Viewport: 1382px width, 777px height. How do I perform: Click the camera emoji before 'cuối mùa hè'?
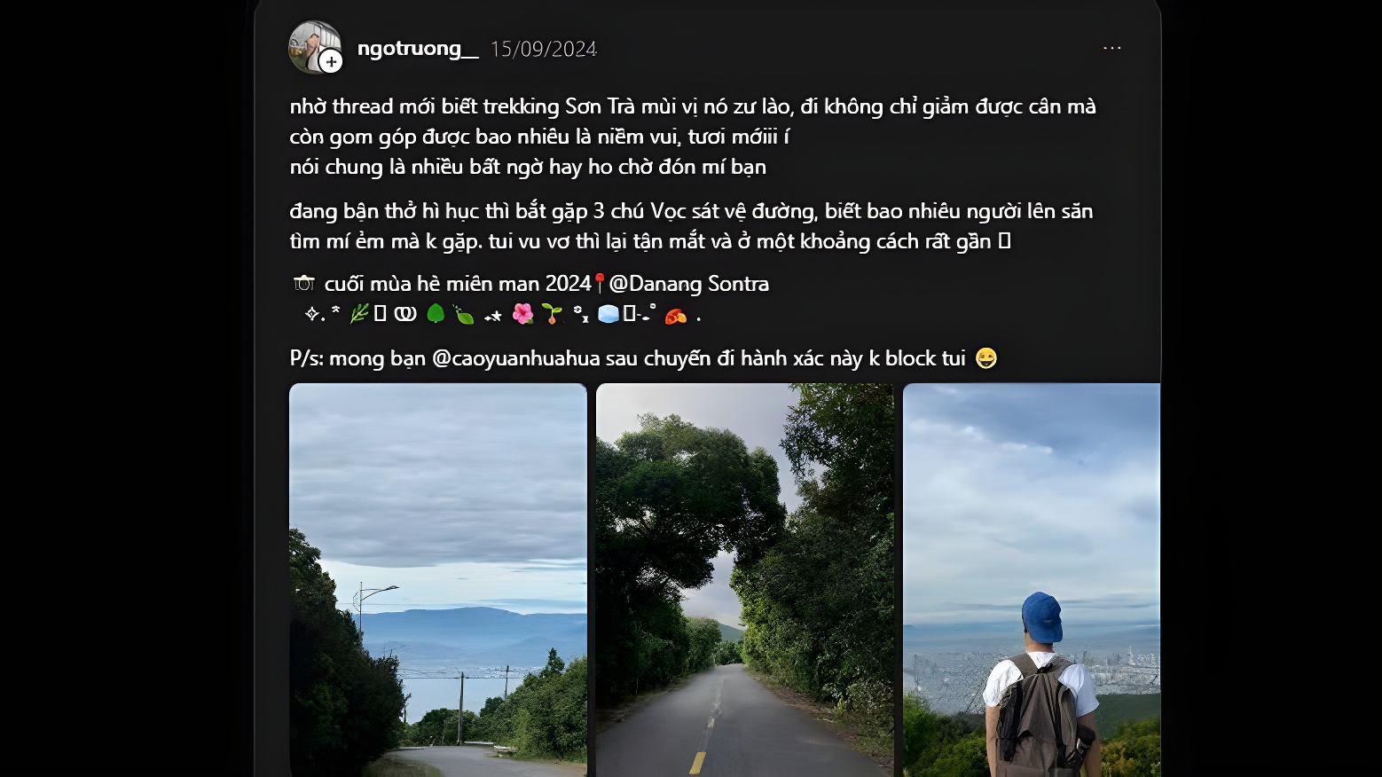304,284
